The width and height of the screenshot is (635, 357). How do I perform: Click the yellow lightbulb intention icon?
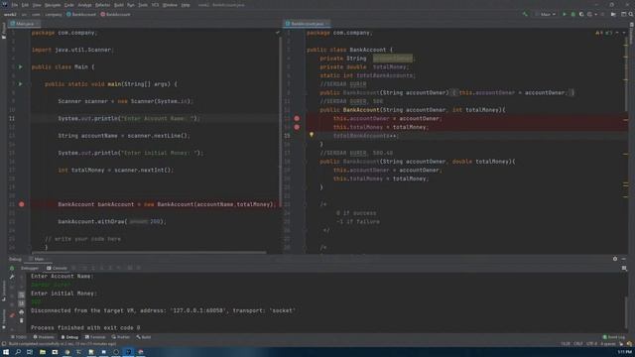coord(312,135)
